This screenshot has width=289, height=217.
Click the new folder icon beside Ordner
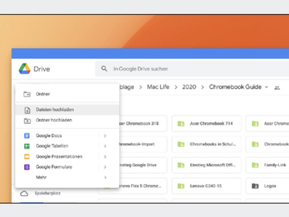pos(27,94)
